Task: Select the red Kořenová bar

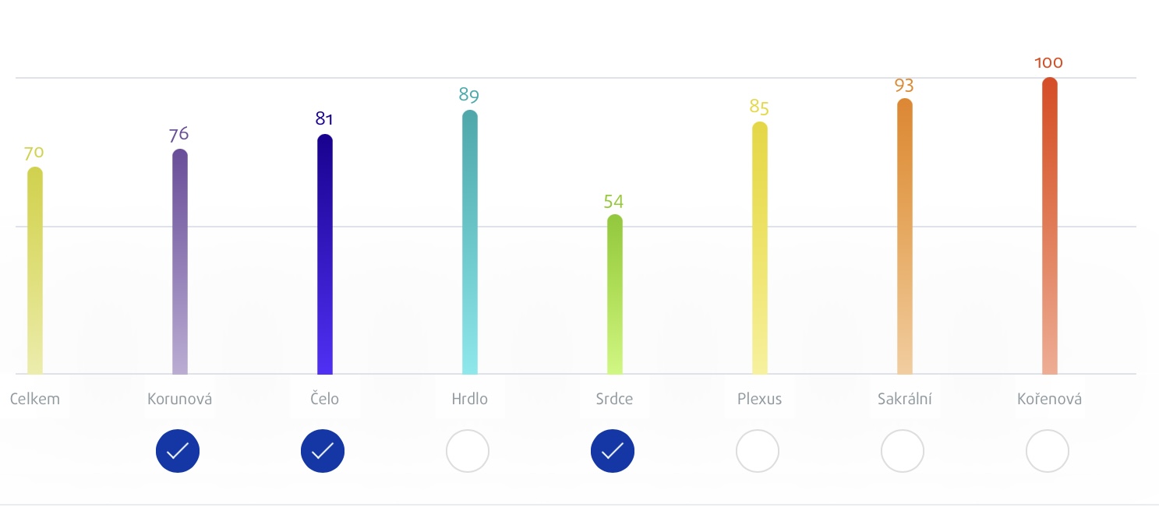Action: click(1050, 226)
